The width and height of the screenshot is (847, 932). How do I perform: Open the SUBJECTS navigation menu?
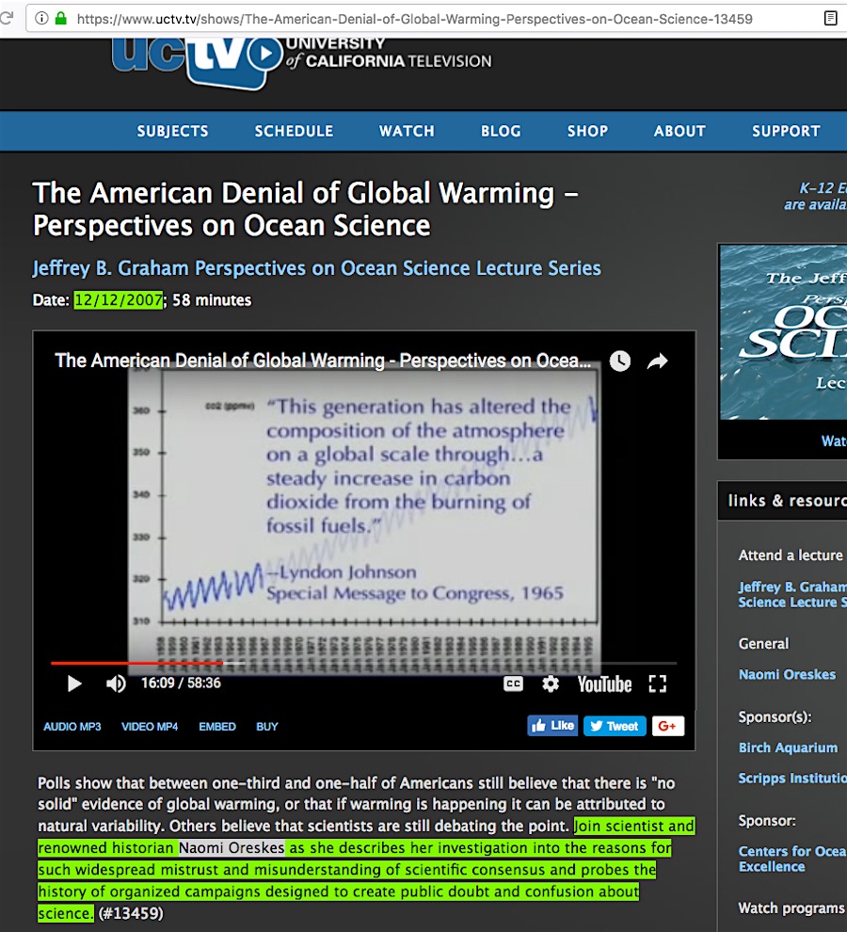point(172,131)
